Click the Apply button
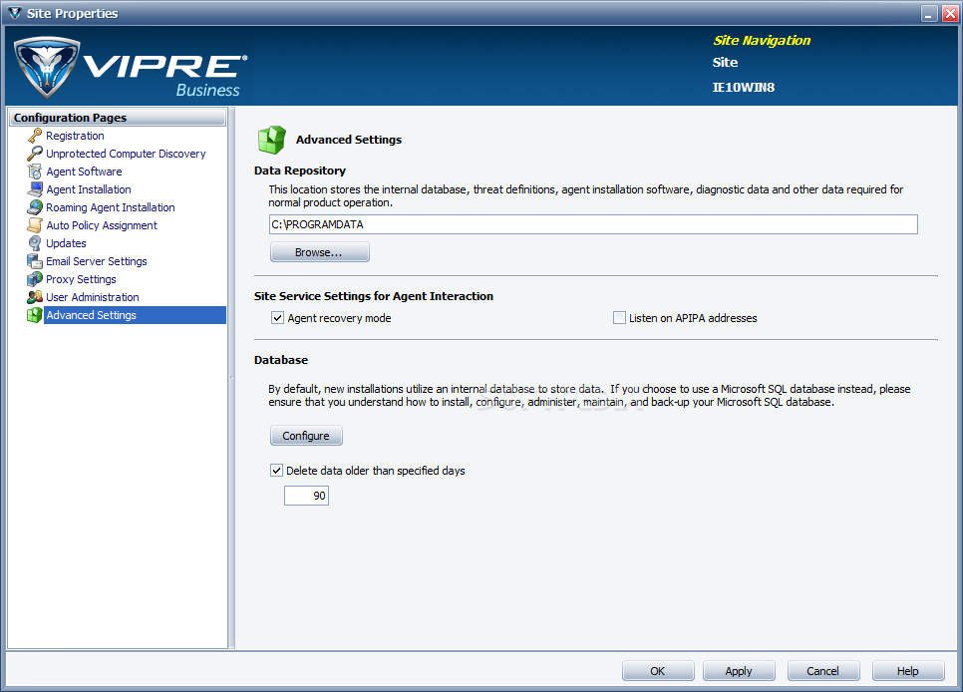The height and width of the screenshot is (692, 963). 739,670
